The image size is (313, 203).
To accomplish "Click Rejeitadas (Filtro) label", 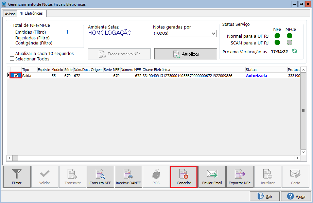I will tap(32, 38).
